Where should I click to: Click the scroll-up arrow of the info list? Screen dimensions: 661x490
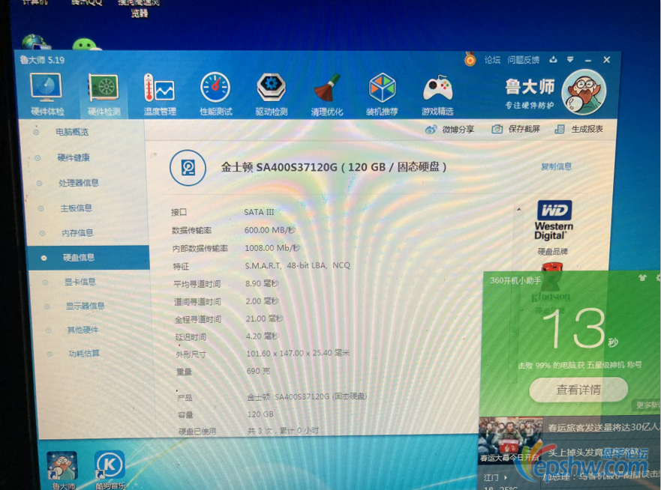pos(519,209)
